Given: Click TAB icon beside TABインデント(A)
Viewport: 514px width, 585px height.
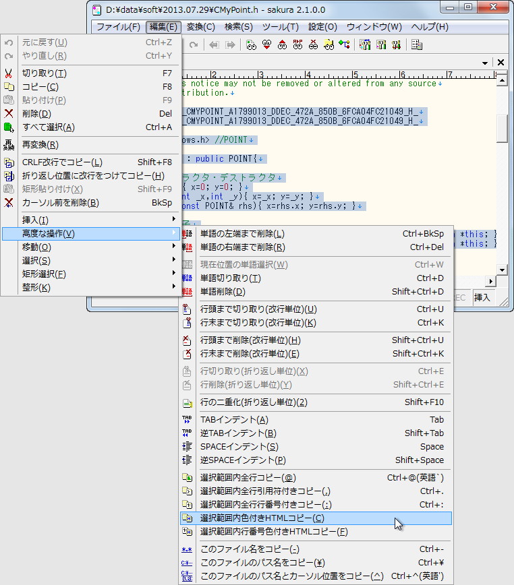Looking at the screenshot, I should (187, 420).
